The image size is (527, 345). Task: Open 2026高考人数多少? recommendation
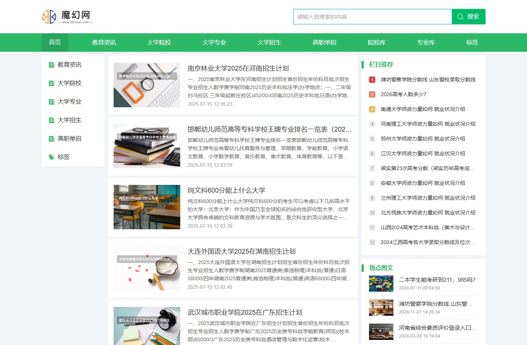(x=403, y=94)
